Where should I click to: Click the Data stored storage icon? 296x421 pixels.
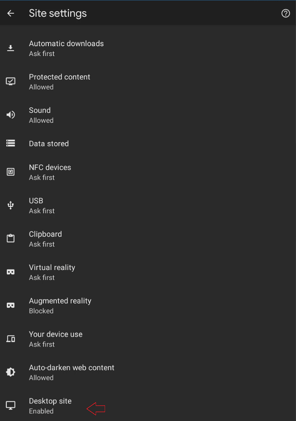point(11,143)
